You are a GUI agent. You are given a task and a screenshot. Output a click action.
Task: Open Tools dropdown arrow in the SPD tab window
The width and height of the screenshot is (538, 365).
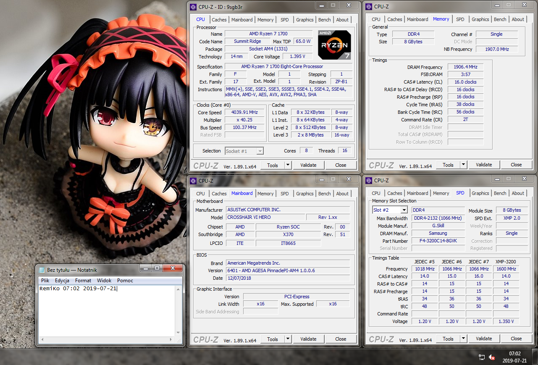464,339
